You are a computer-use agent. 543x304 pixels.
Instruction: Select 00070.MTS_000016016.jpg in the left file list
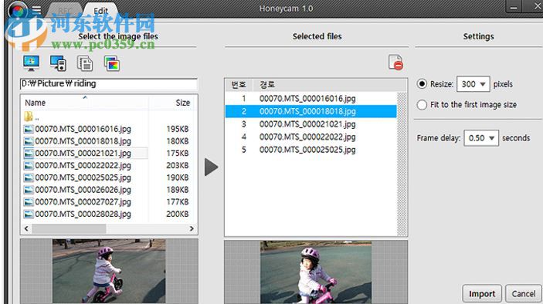click(83, 129)
